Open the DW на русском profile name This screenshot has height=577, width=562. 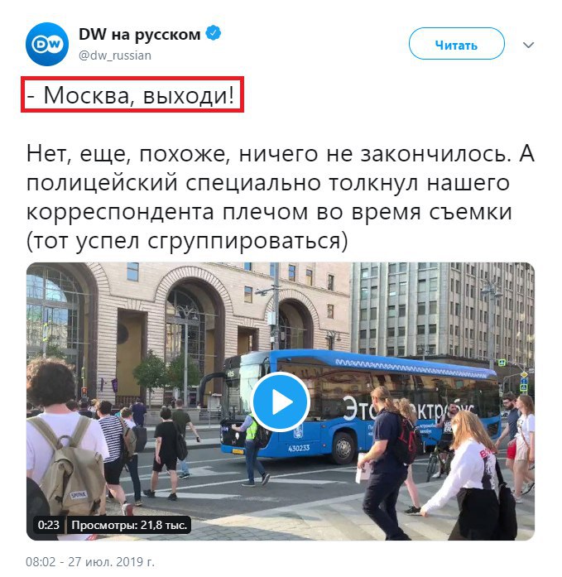pyautogui.click(x=139, y=34)
